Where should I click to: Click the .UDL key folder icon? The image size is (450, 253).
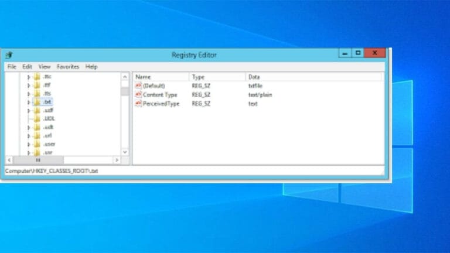coord(37,118)
